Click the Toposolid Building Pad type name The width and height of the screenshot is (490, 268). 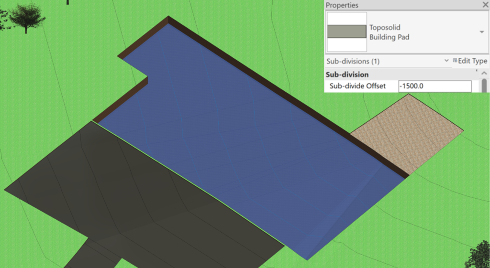389,32
